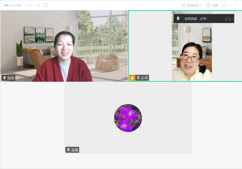Screen dimensions: 242x169
Task: Click 小平's microphone status icon
Action: [138, 78]
